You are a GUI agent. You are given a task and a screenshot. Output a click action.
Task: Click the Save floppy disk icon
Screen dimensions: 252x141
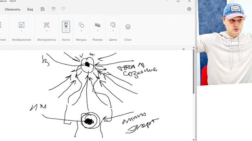[x=43, y=9]
